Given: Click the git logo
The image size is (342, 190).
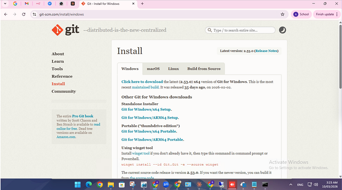Looking at the screenshot, I should [65, 30].
